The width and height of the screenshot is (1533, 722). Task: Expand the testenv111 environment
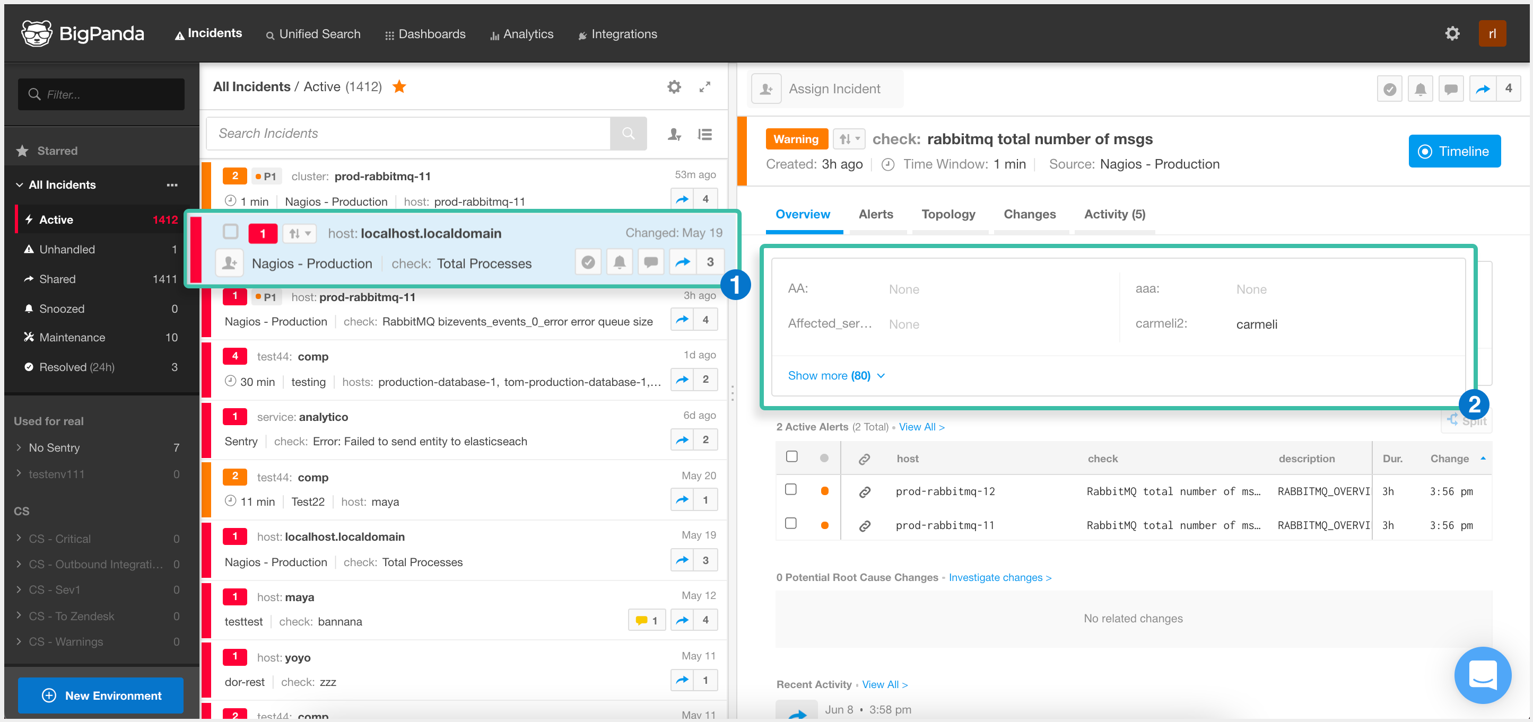(x=19, y=473)
